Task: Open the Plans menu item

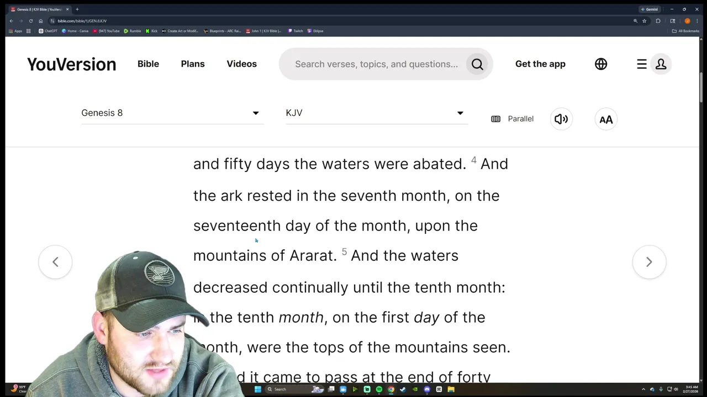Action: [193, 64]
